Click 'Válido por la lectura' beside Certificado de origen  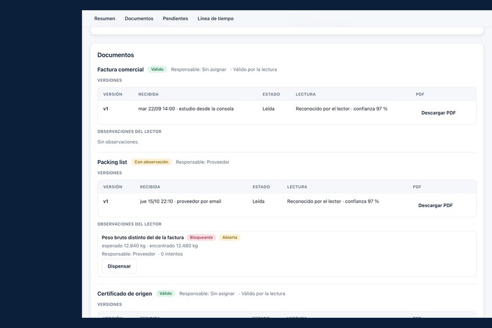pyautogui.click(x=263, y=293)
